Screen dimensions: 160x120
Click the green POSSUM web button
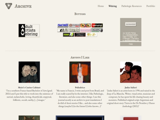(68, 35)
